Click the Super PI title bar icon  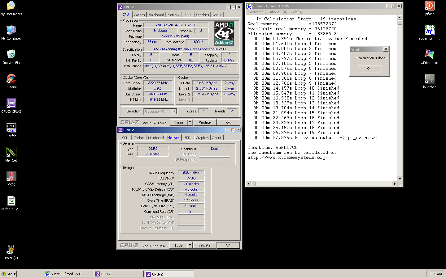point(249,6)
